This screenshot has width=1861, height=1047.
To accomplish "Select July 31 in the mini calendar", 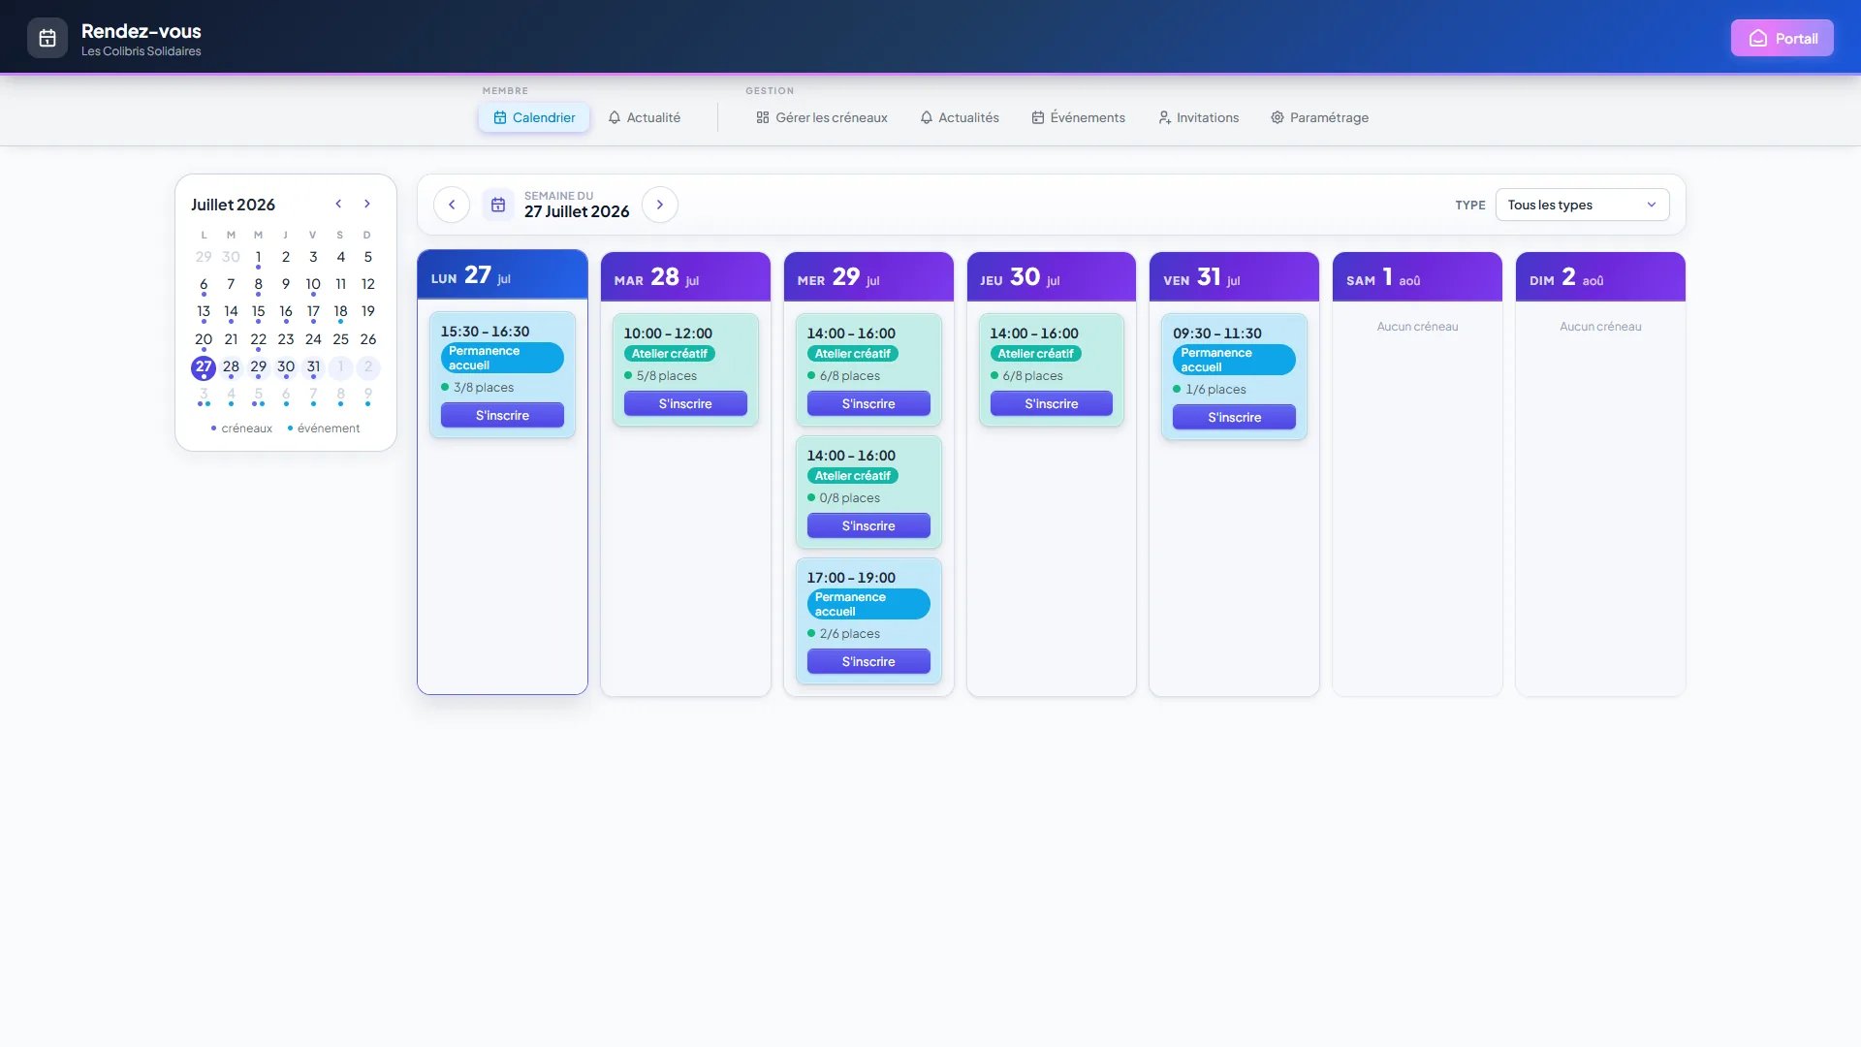I will (313, 367).
